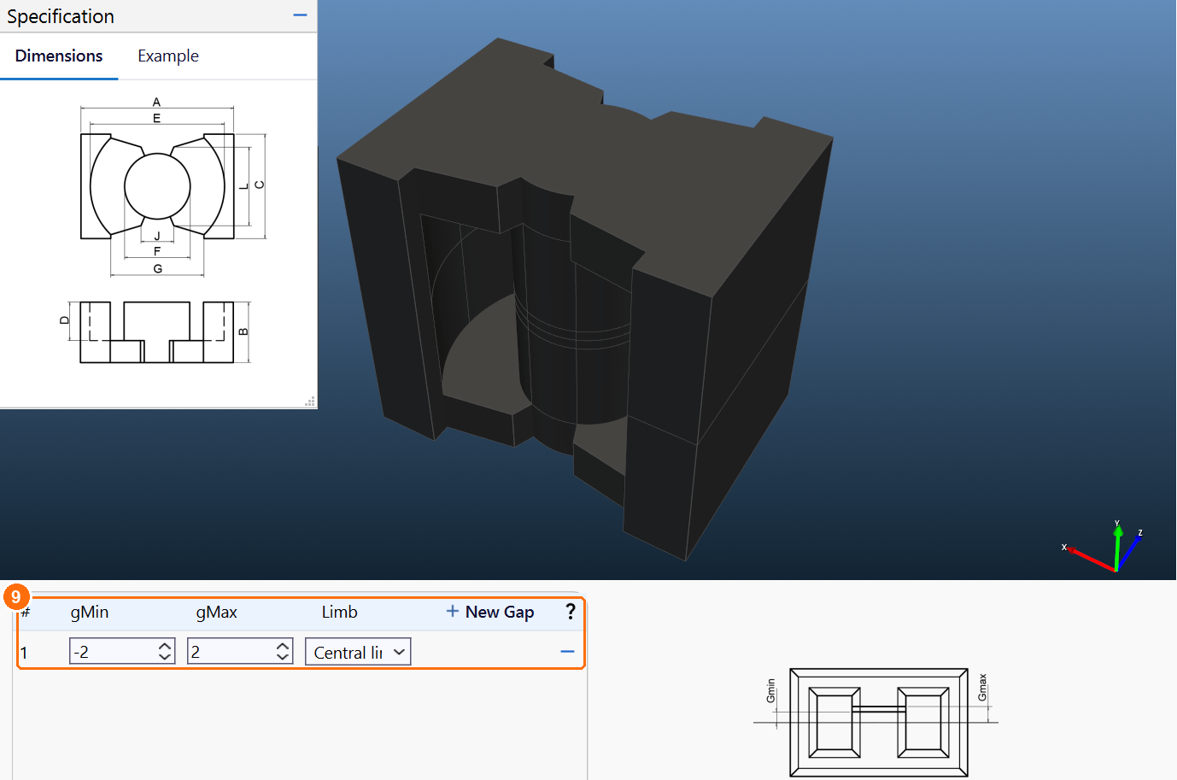Click the gMax column header

(217, 612)
